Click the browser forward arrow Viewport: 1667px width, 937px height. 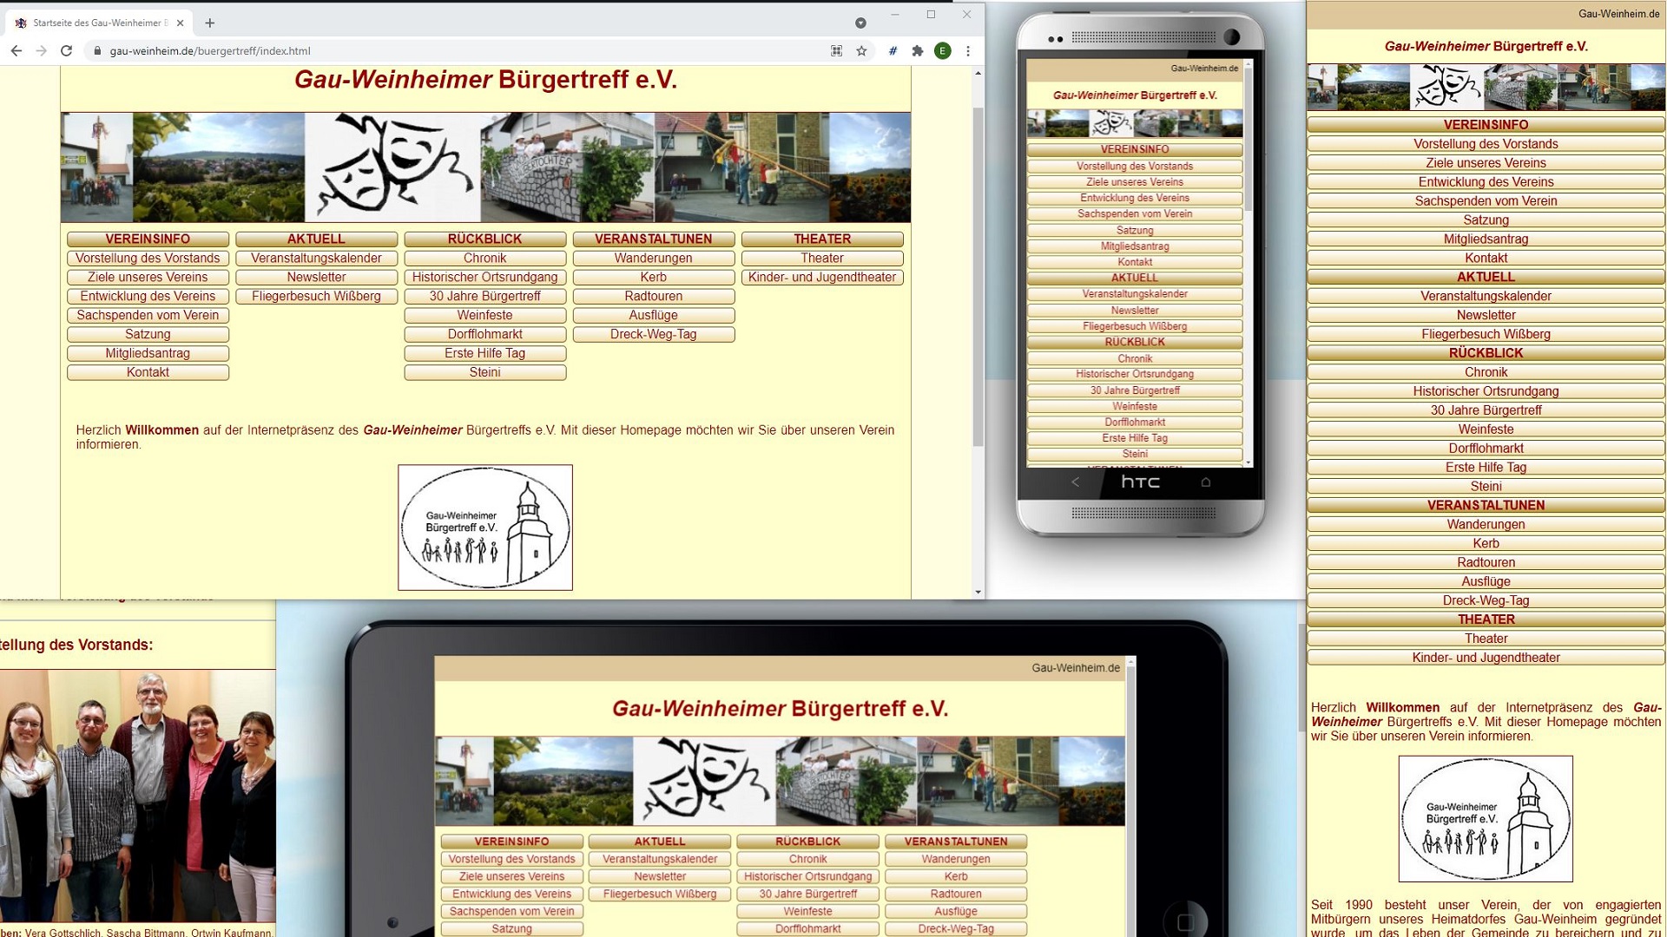(41, 51)
